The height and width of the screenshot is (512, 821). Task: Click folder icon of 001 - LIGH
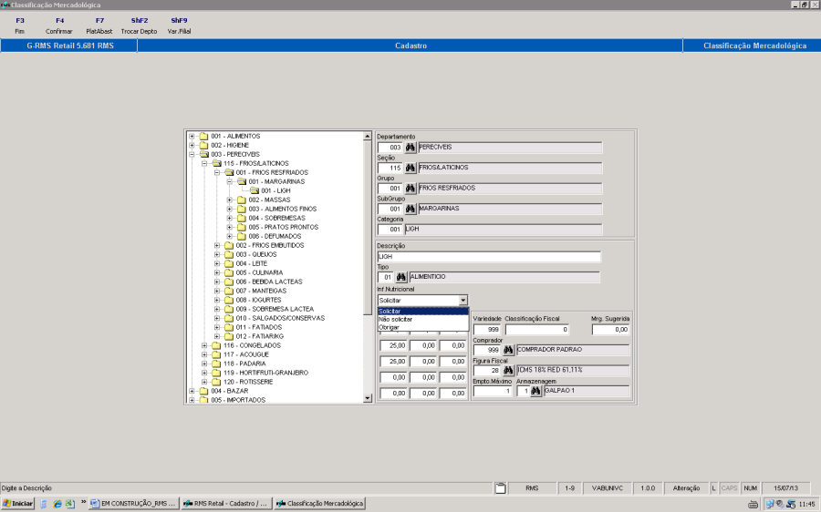point(255,191)
